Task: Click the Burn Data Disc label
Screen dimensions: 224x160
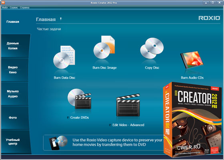Action: tap(64, 78)
